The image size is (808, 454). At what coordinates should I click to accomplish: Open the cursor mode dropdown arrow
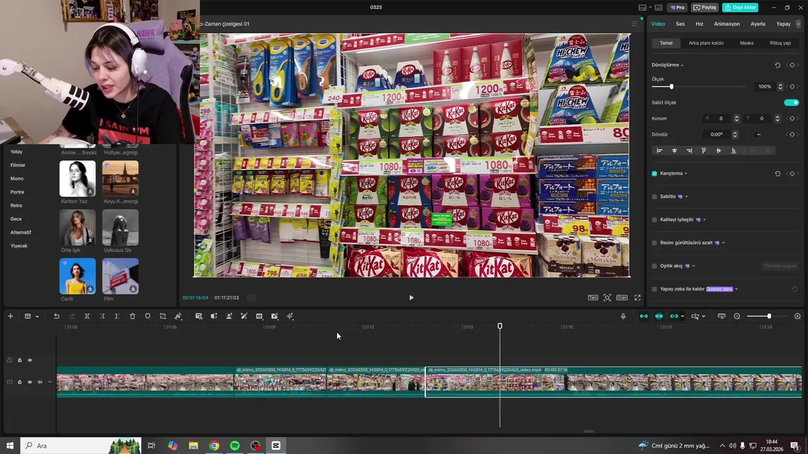(704, 316)
